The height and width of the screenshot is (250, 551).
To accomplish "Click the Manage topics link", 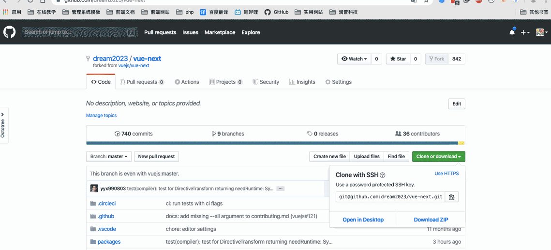I will click(101, 116).
